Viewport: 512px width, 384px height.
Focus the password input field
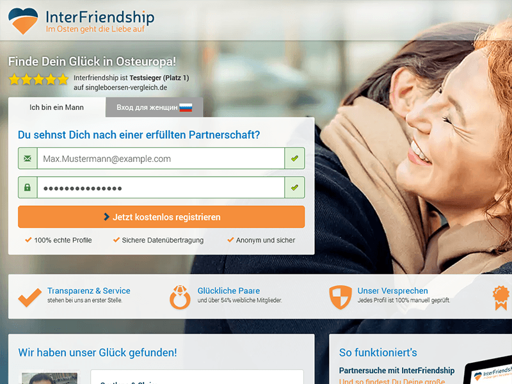[161, 188]
